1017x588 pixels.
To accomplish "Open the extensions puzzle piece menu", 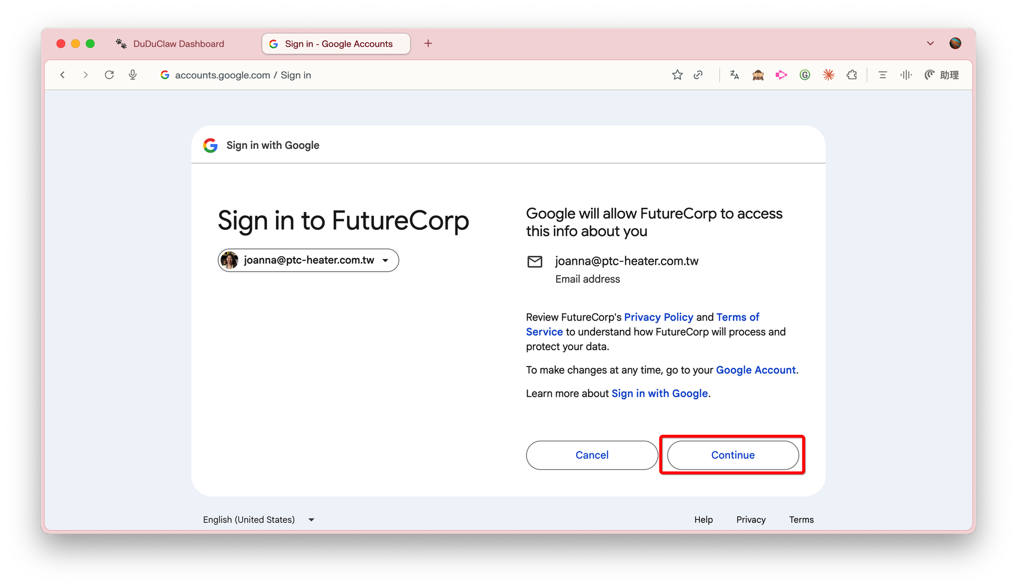I will tap(852, 75).
